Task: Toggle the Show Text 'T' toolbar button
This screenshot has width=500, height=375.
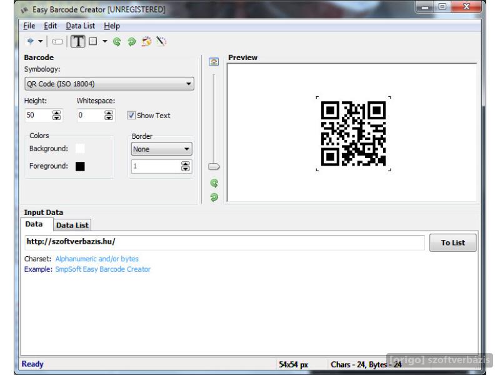Action: pyautogui.click(x=77, y=41)
